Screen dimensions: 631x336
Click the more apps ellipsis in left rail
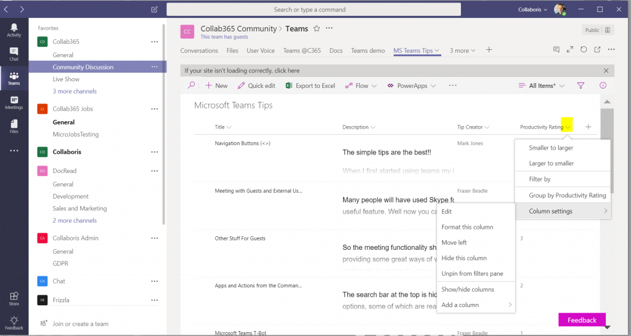point(14,151)
